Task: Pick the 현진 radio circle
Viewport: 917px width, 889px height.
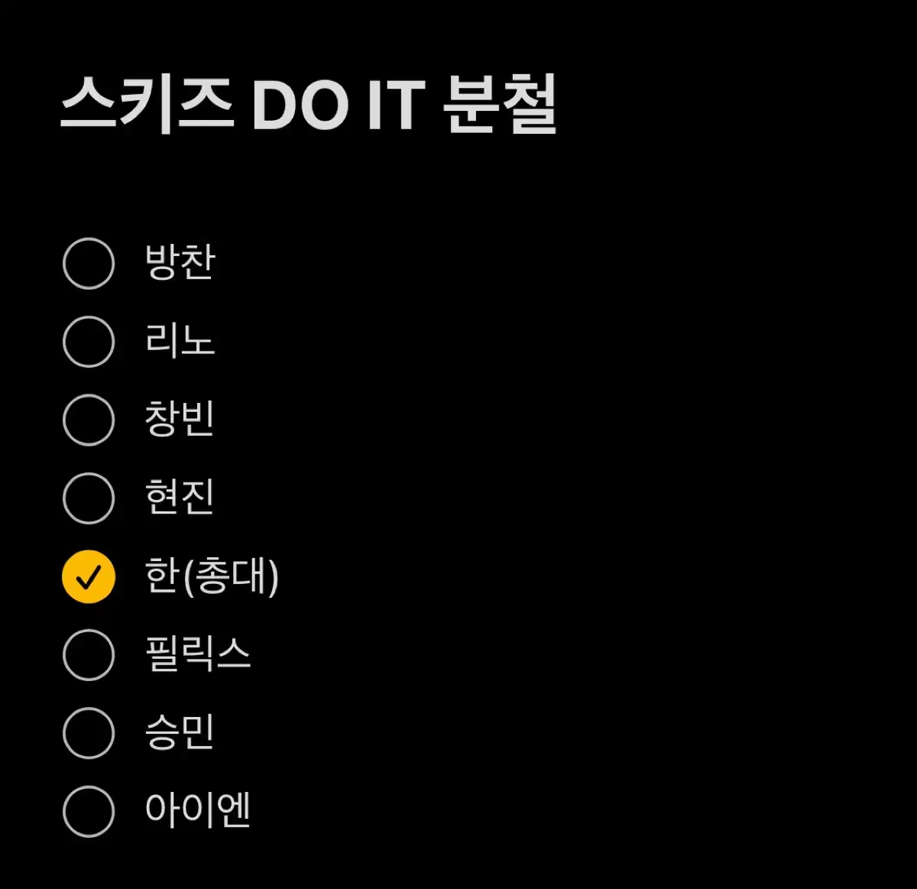Action: (x=89, y=498)
